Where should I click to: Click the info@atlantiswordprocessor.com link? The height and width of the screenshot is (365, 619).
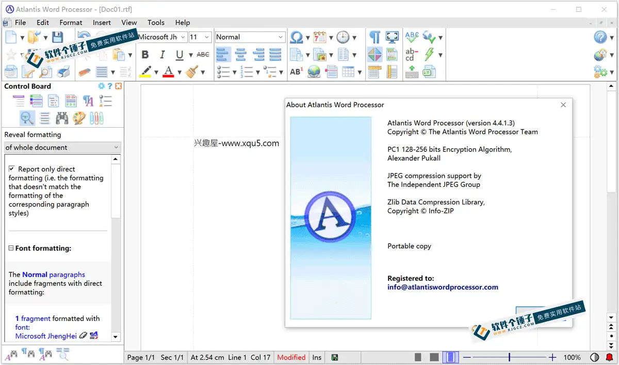443,287
